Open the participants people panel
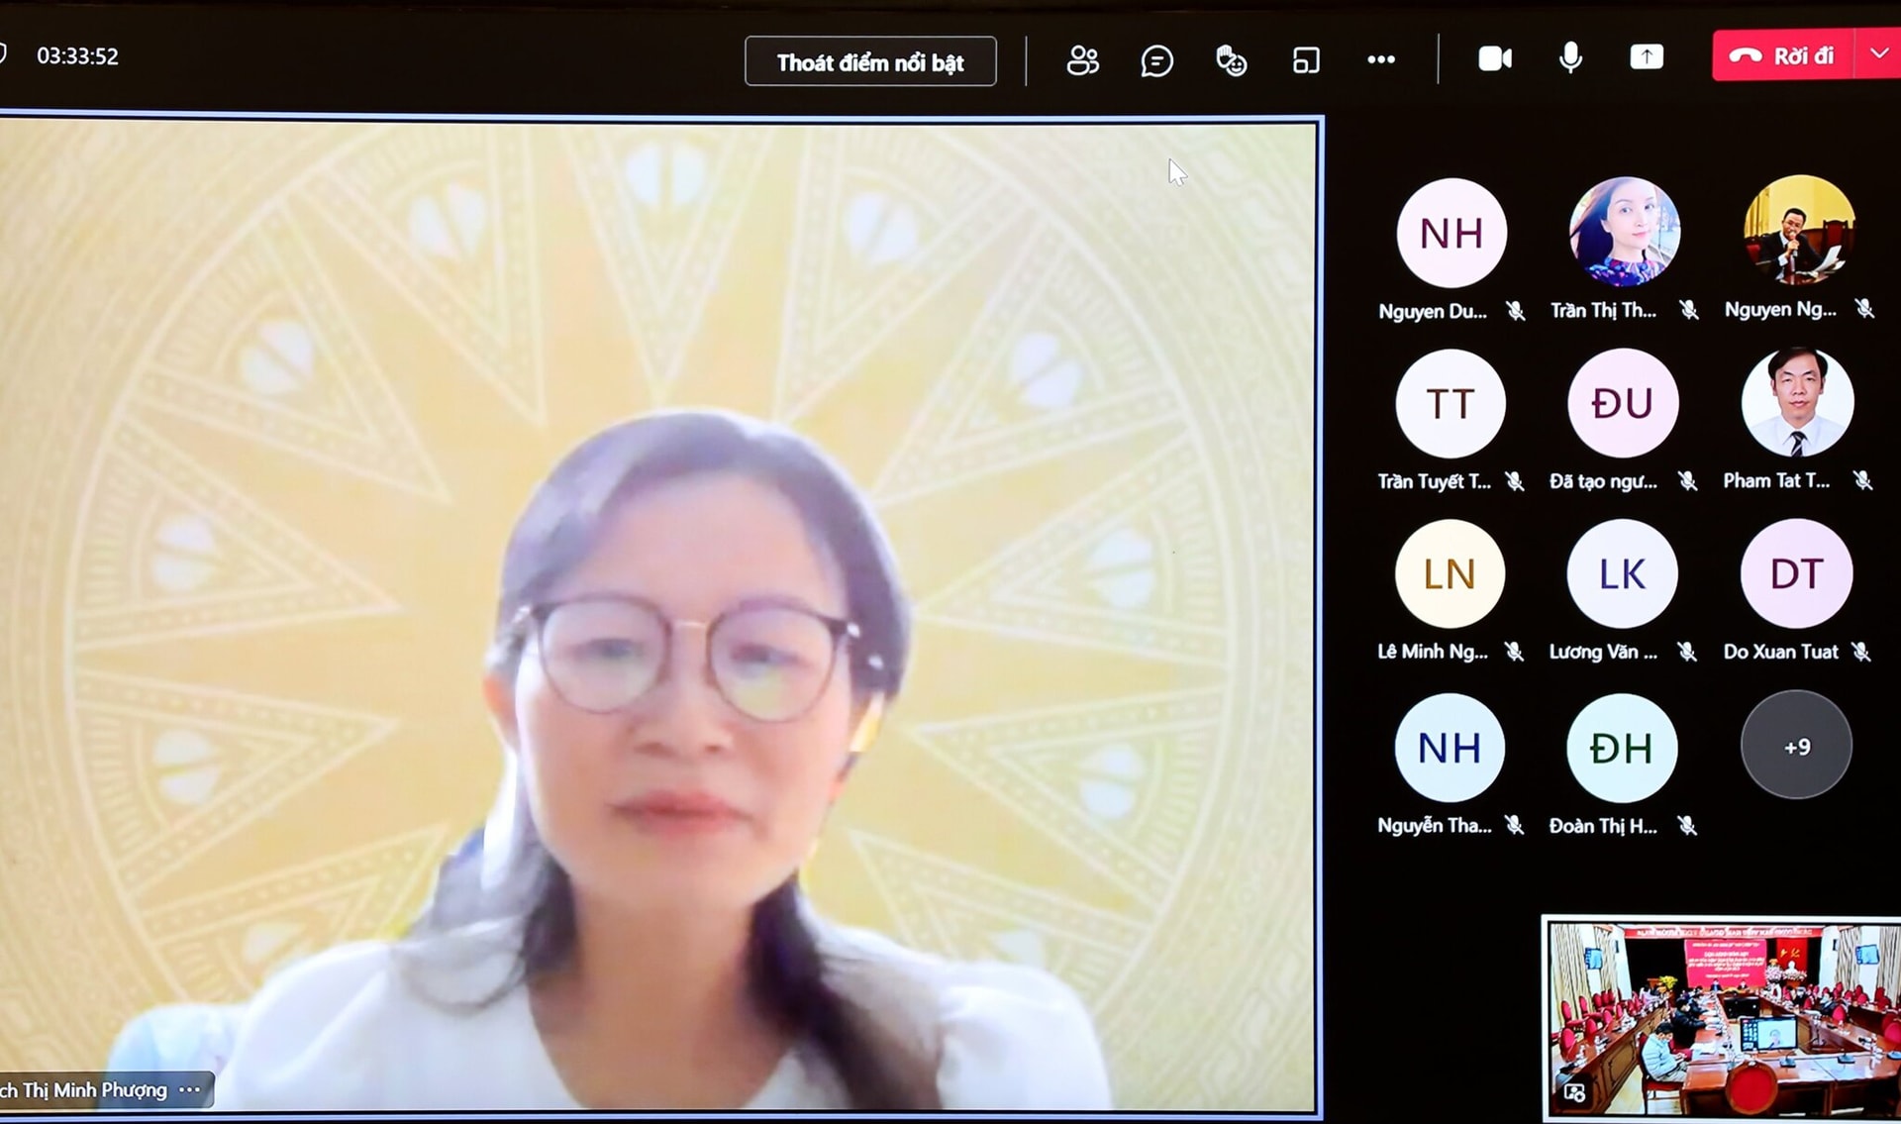This screenshot has height=1124, width=1901. [x=1082, y=60]
